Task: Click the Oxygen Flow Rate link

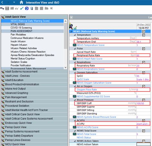Action: 87,90
